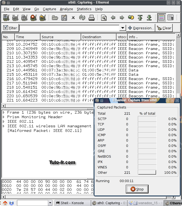
Task: Sort by the No. column header
Action: click(x=8, y=37)
